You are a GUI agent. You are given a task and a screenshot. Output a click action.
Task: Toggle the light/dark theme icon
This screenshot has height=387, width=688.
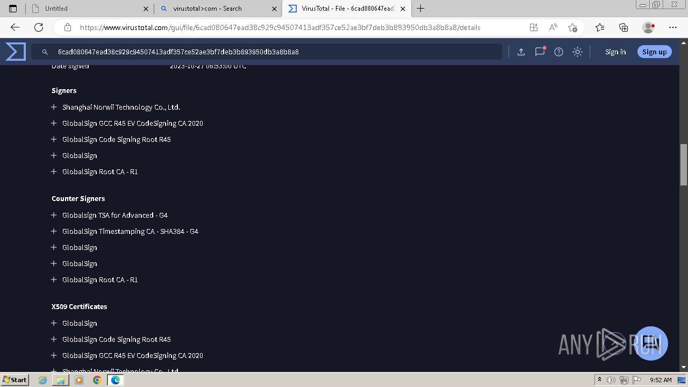577,52
